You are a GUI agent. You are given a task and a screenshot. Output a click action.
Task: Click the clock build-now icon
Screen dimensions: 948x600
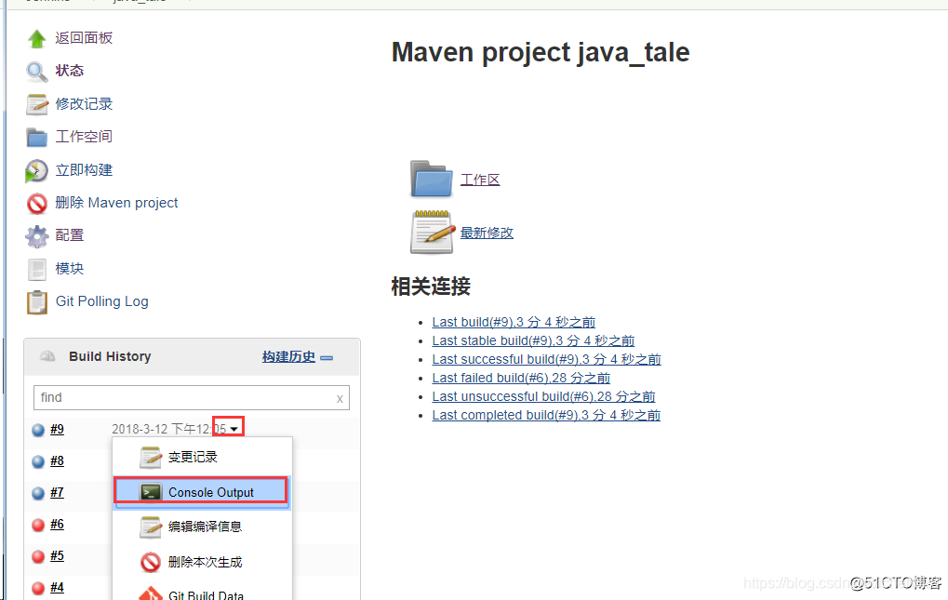tap(36, 171)
